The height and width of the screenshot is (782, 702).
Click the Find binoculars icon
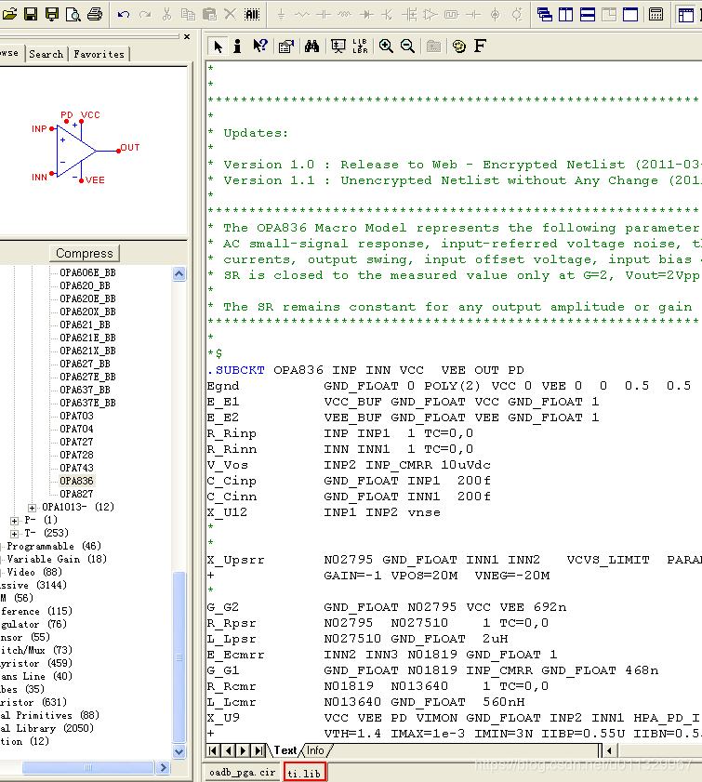312,46
